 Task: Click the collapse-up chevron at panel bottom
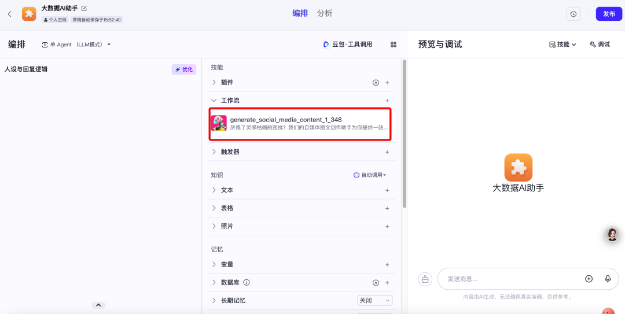point(98,305)
